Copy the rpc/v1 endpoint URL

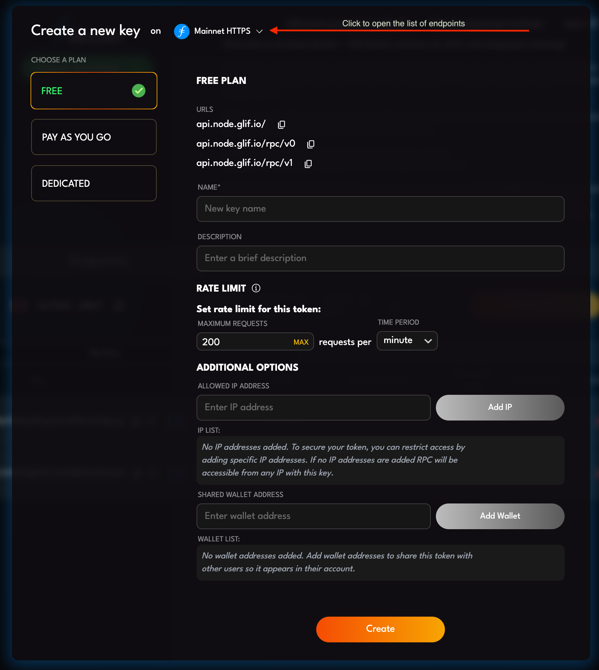pyautogui.click(x=308, y=163)
